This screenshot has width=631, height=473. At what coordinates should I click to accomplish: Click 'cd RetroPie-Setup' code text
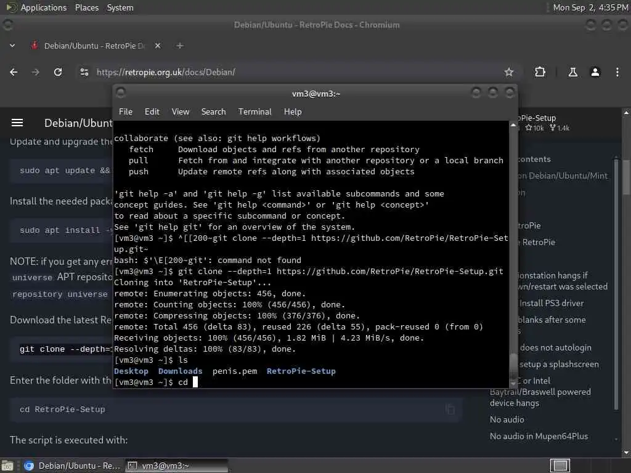point(62,410)
